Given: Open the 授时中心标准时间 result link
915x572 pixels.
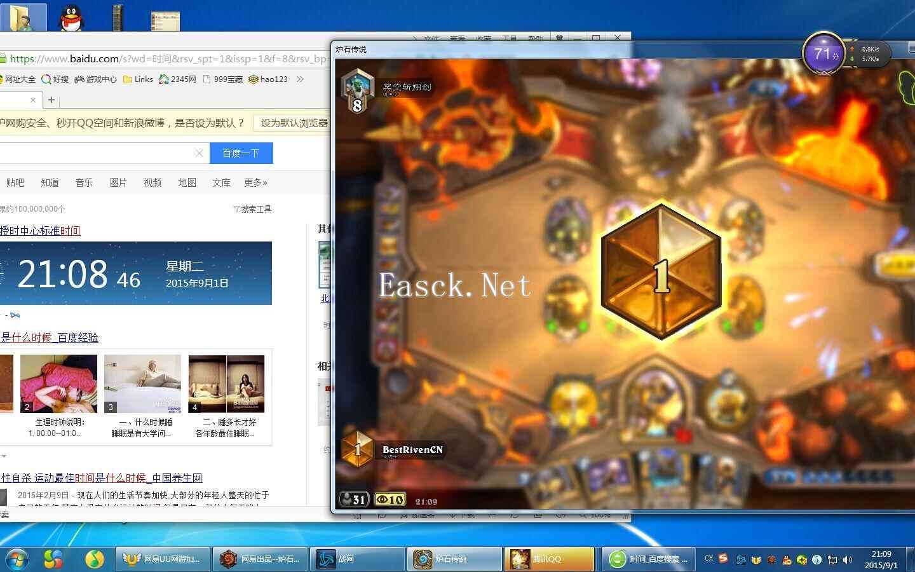Looking at the screenshot, I should point(40,231).
